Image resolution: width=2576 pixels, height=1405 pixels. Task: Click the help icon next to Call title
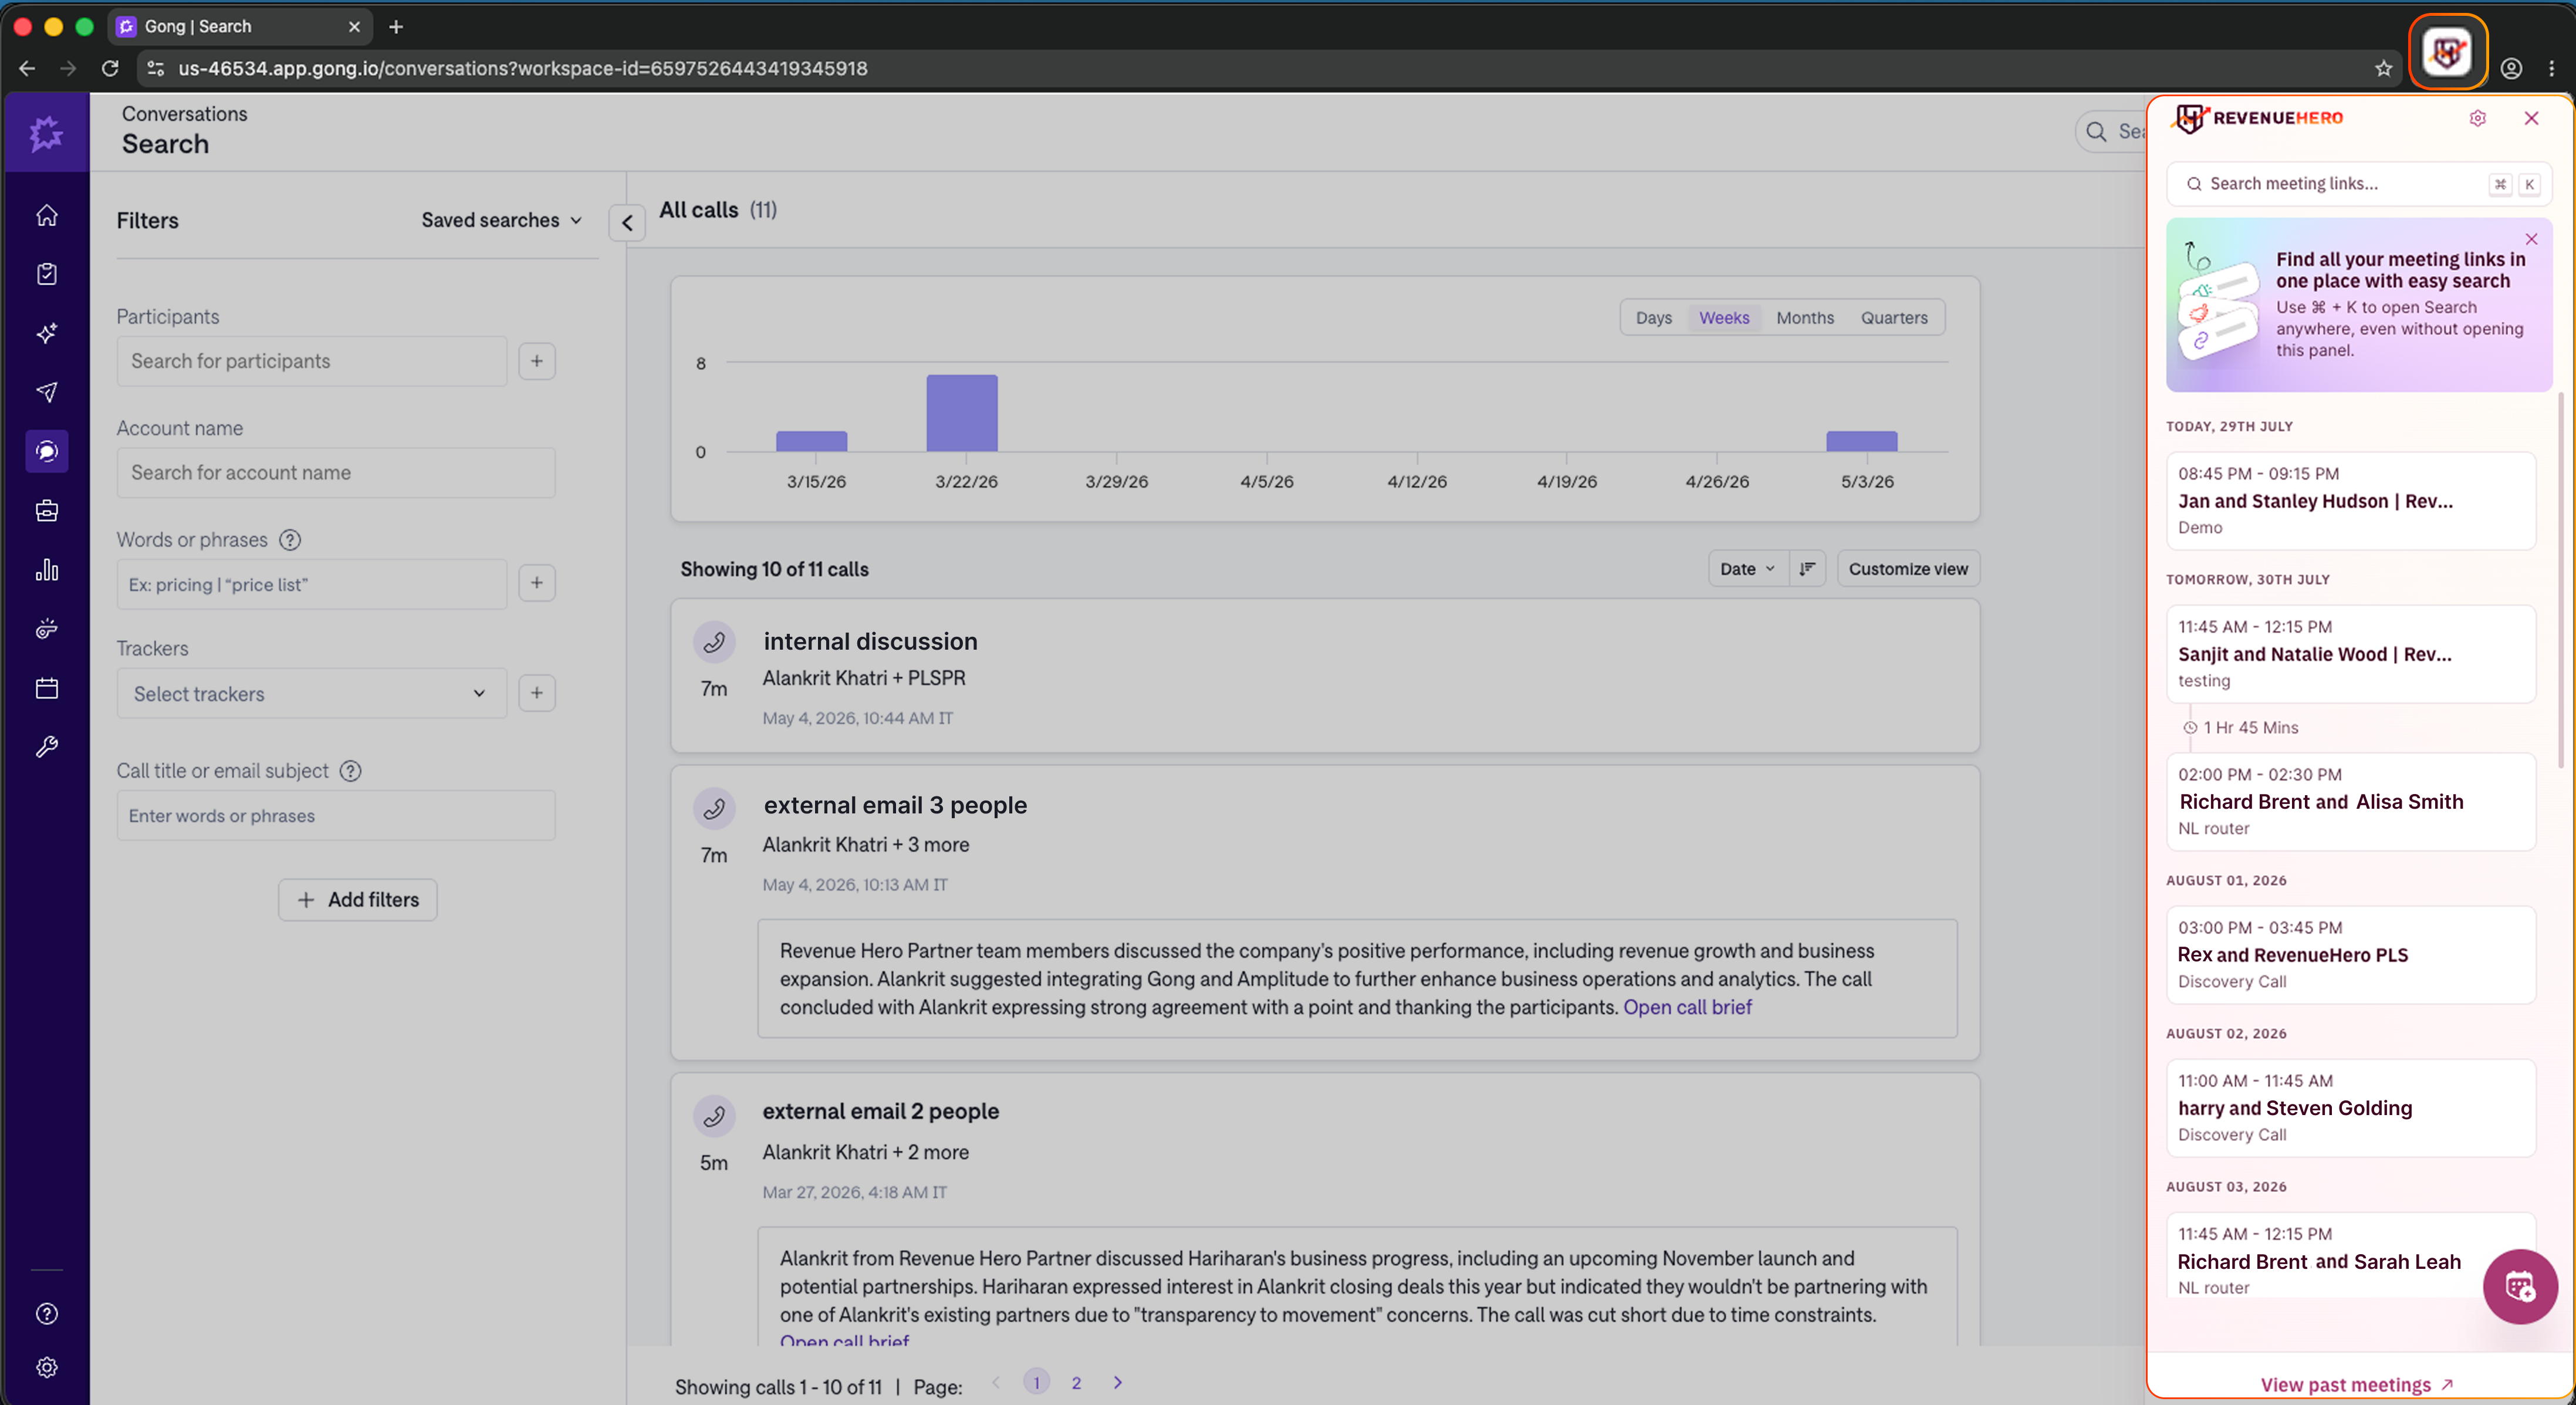tap(350, 771)
